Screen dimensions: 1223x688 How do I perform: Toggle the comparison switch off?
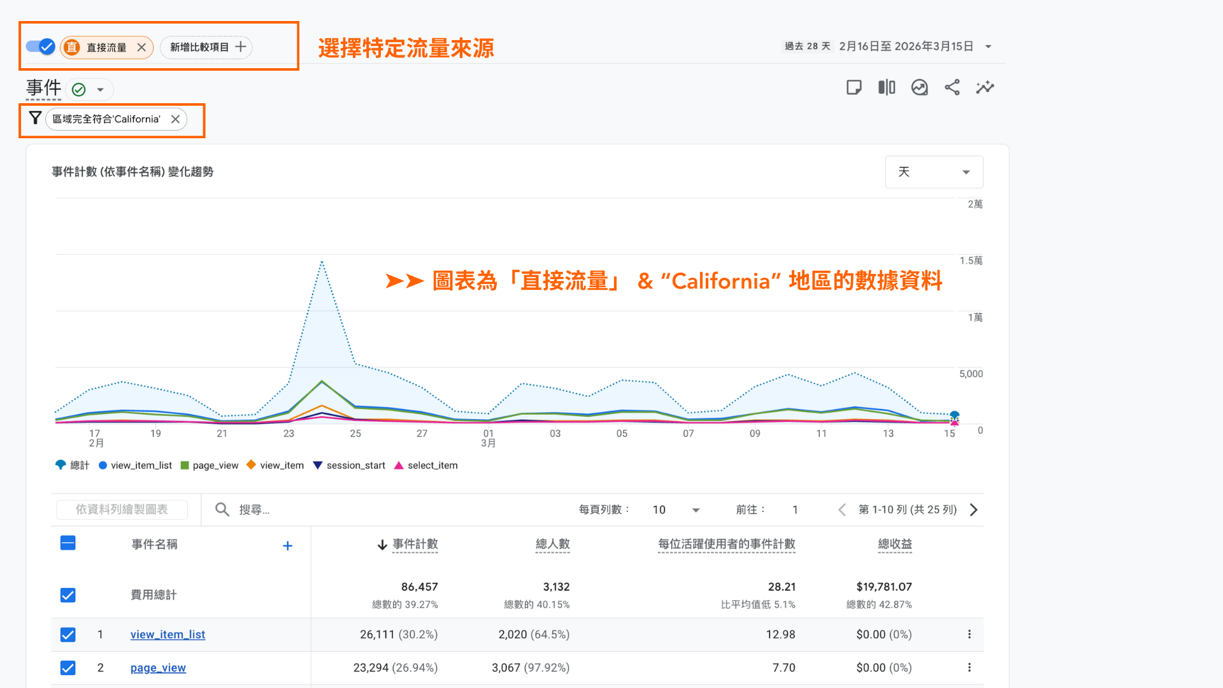tap(40, 47)
